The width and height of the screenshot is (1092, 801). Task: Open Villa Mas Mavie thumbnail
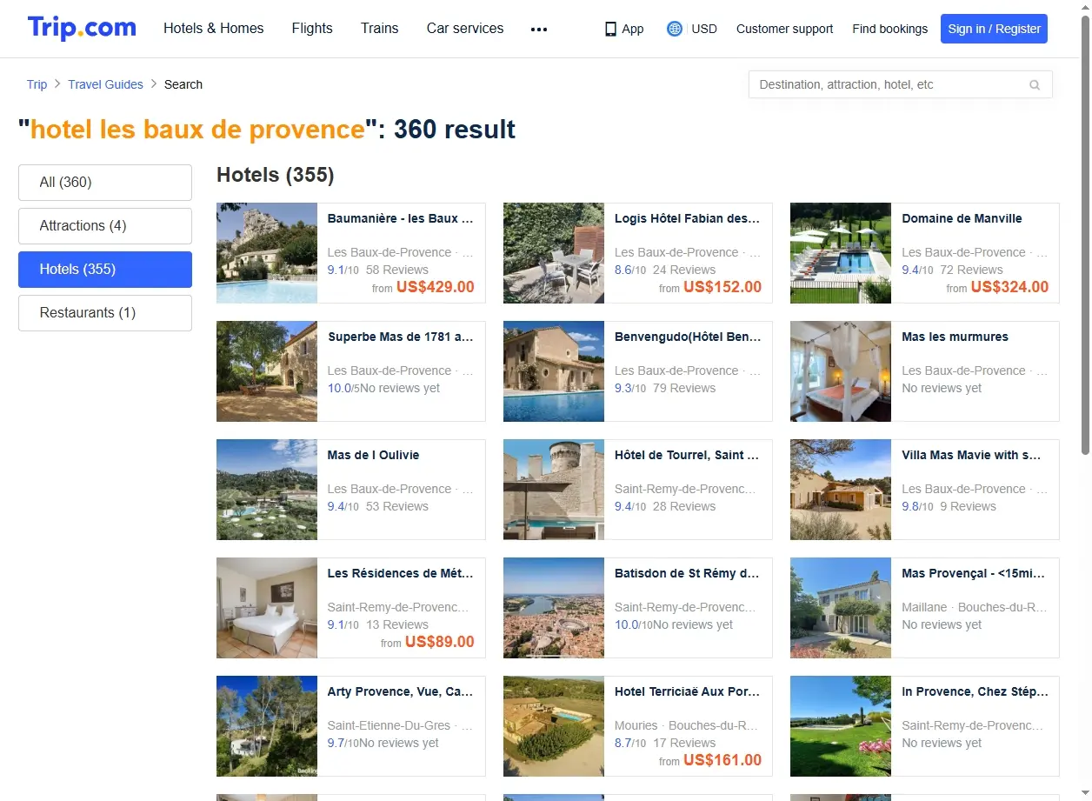841,490
